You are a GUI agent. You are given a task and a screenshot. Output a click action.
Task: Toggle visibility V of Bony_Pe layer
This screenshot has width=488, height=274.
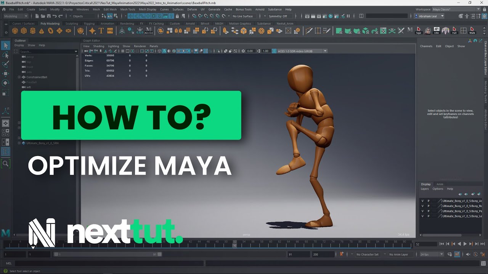click(422, 211)
